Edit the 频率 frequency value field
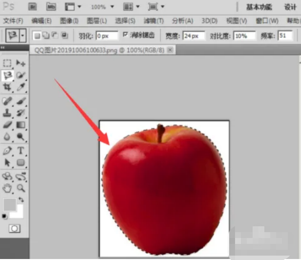The height and width of the screenshot is (260, 301). pos(285,36)
